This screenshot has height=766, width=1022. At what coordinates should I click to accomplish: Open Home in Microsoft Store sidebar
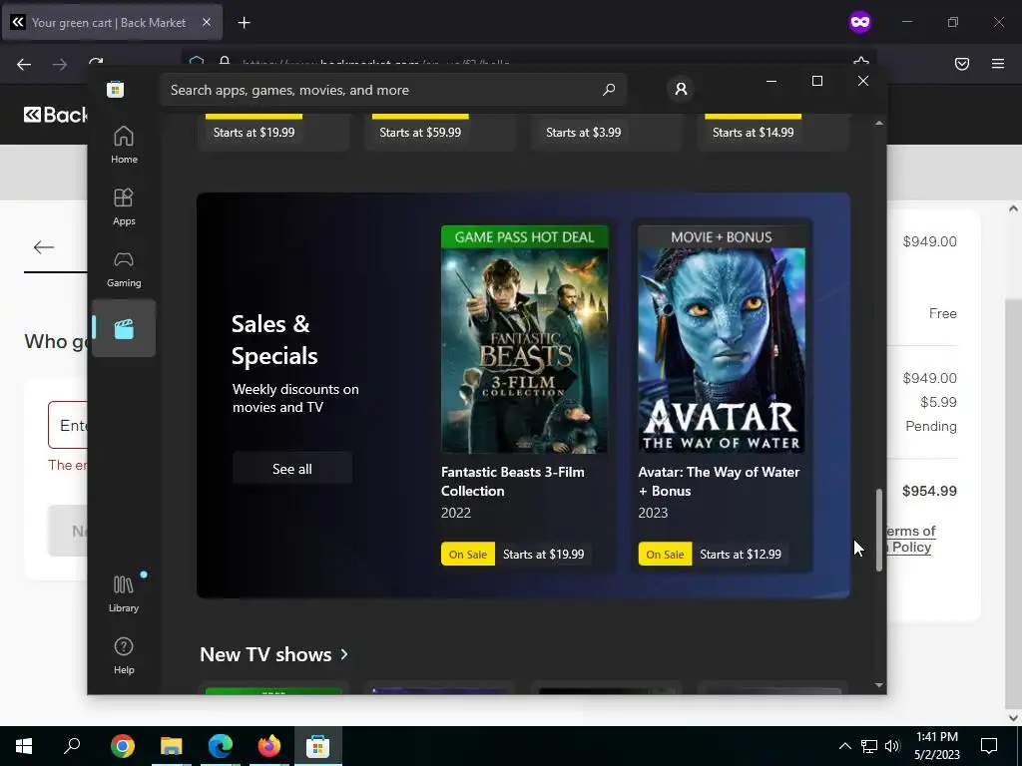[124, 146]
